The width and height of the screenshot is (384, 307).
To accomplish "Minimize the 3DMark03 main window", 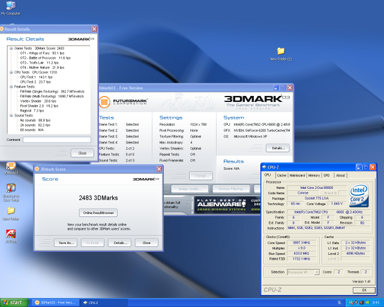I will point(276,88).
